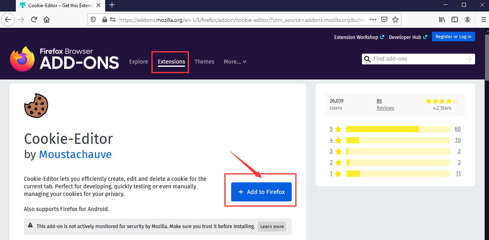
Task: Open the Themes section
Action: pos(204,62)
